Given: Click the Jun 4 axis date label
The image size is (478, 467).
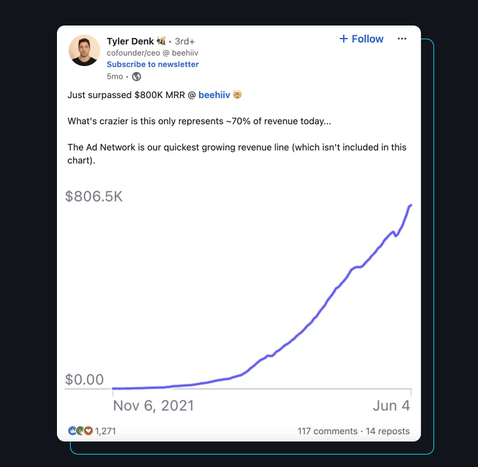Looking at the screenshot, I should coord(392,406).
